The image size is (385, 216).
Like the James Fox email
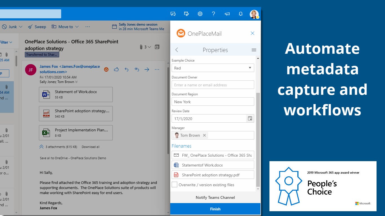click(116, 69)
